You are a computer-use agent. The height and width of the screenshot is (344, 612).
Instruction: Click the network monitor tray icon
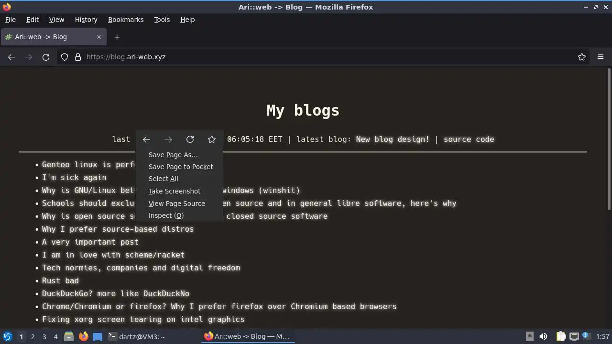tap(574, 336)
